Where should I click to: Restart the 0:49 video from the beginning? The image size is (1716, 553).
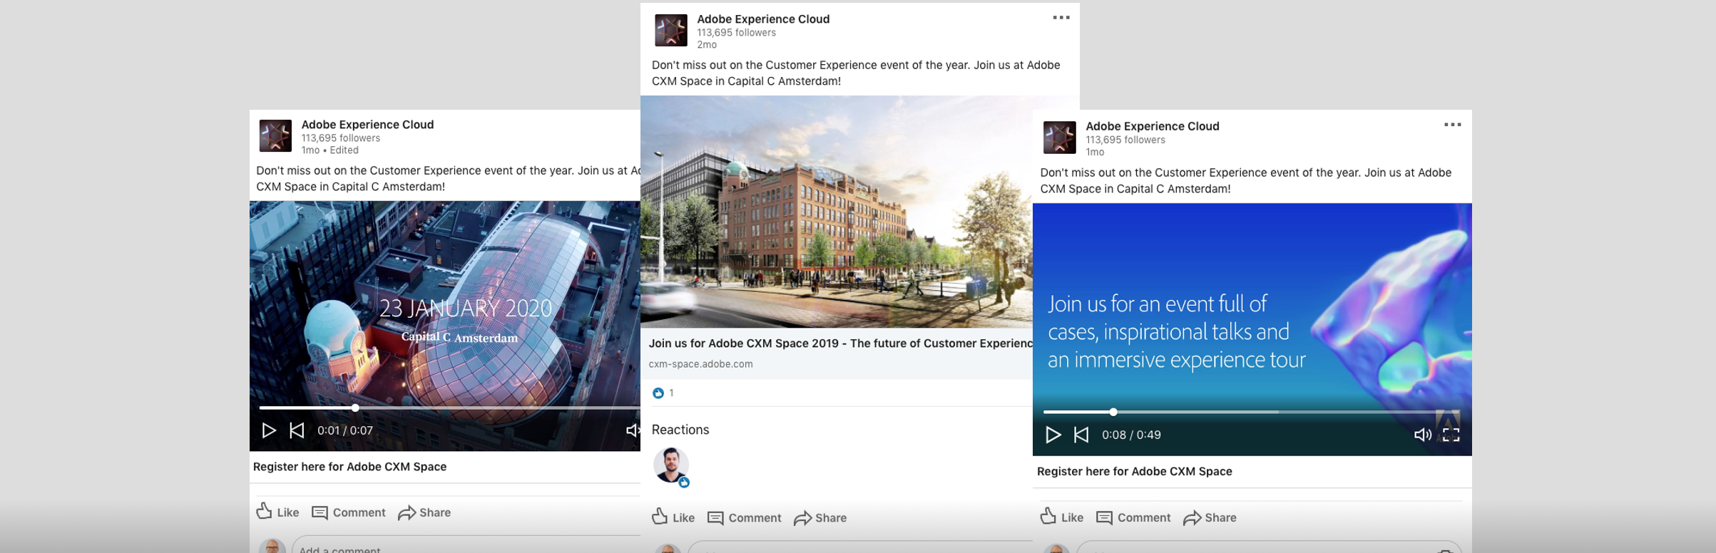coord(1081,435)
